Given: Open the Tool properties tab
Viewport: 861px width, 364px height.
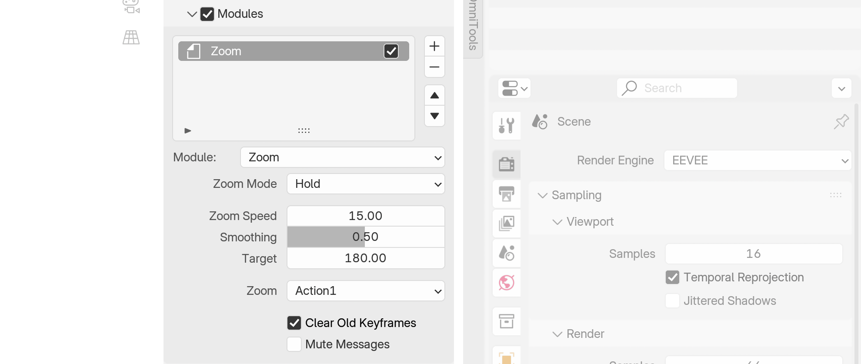Looking at the screenshot, I should tap(507, 126).
